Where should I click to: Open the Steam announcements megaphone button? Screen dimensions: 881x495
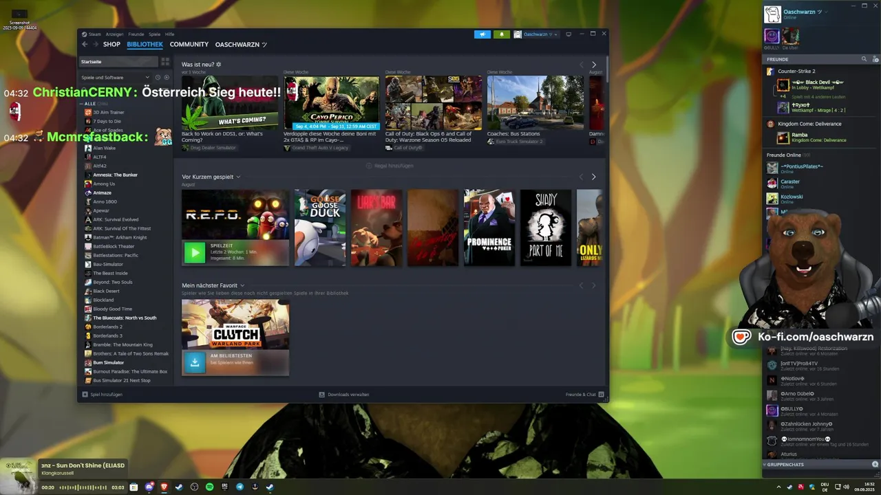tap(482, 34)
